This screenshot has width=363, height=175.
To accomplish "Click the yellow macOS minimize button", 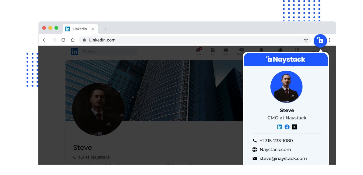I will click(x=50, y=28).
